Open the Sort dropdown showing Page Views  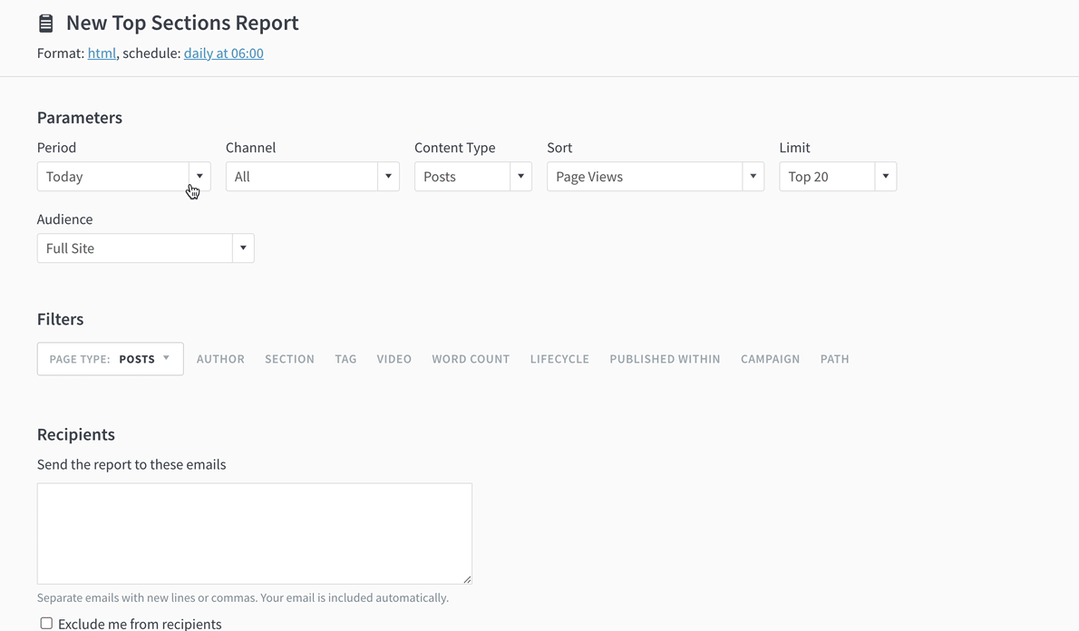[655, 177]
